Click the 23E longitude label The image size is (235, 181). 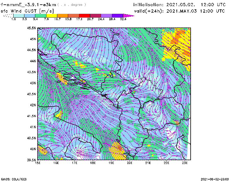(185, 163)
